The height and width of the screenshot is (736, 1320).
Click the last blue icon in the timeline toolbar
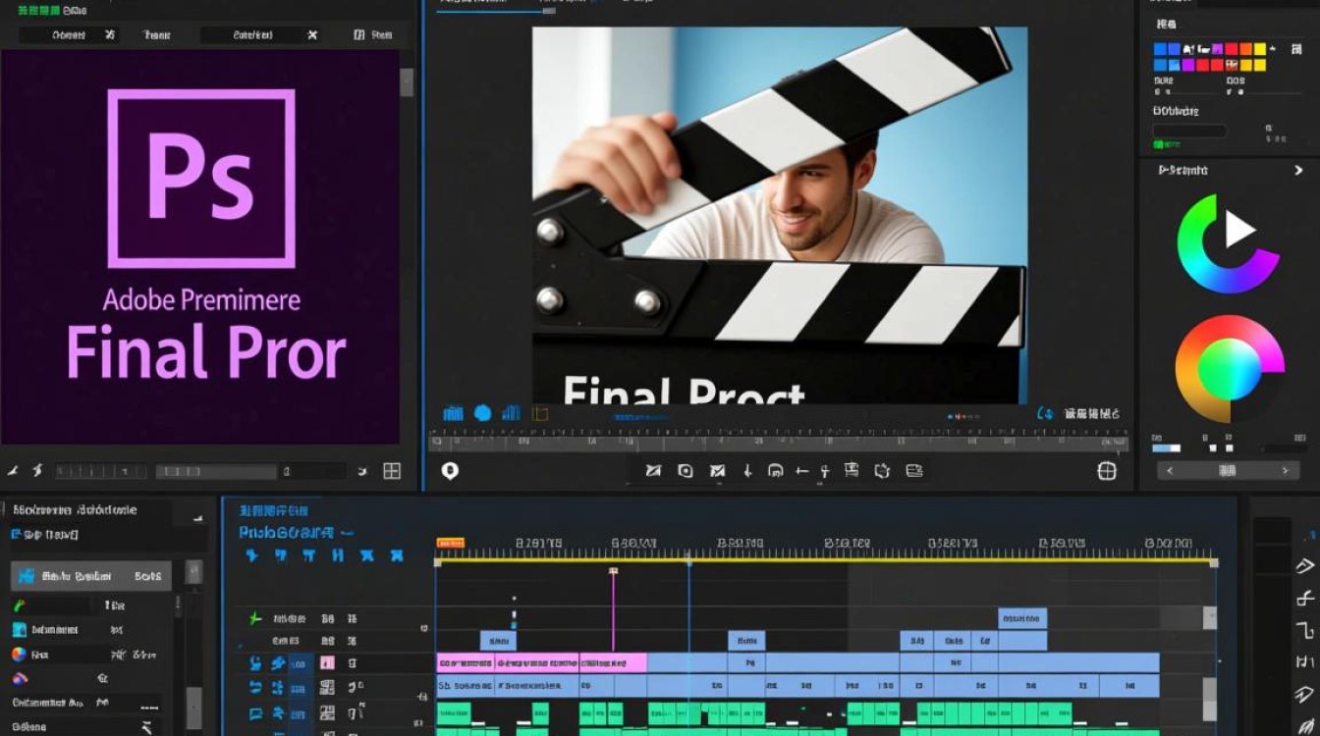tap(396, 555)
